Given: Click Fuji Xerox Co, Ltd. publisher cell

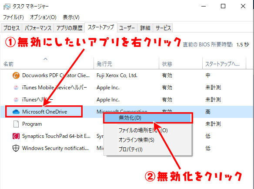Looking at the screenshot, I should 117,75.
